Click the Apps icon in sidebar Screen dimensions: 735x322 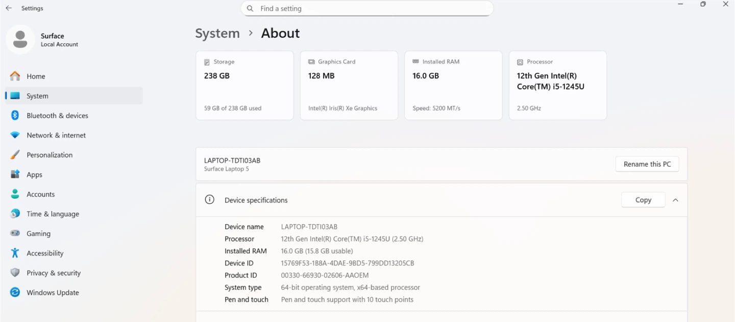[x=15, y=175]
